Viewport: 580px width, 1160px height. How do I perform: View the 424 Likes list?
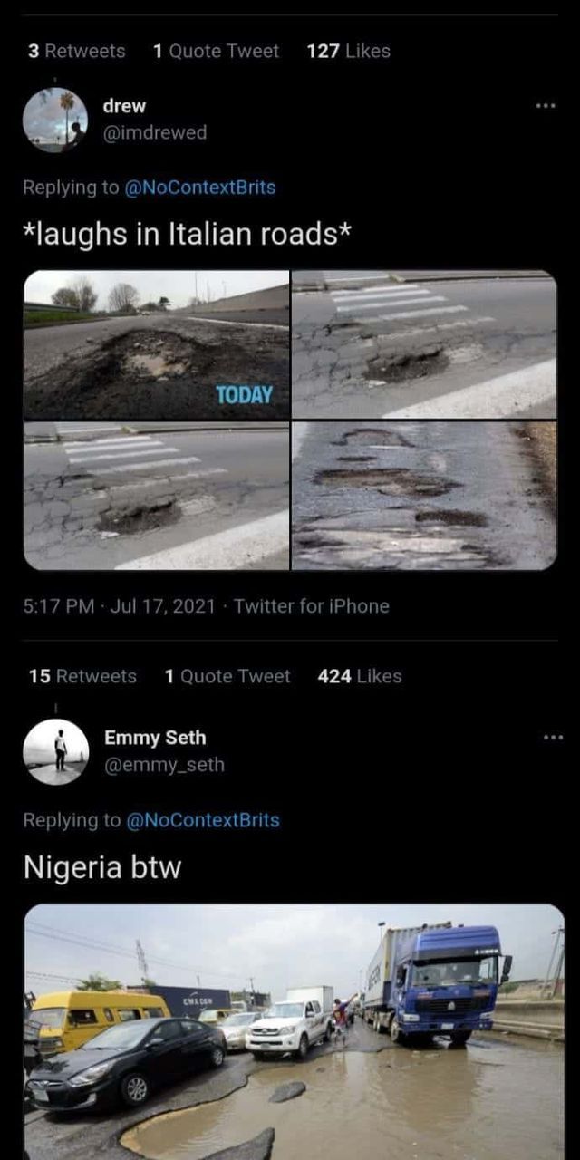359,676
